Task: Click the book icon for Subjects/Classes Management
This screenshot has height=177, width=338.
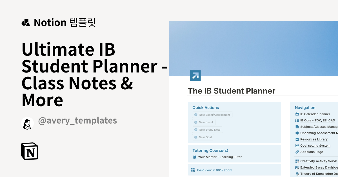Action: point(297,126)
